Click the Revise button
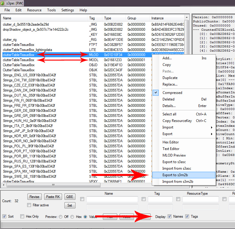Image resolution: width=235 pixels, height=229 pixels. pyautogui.click(x=34, y=197)
